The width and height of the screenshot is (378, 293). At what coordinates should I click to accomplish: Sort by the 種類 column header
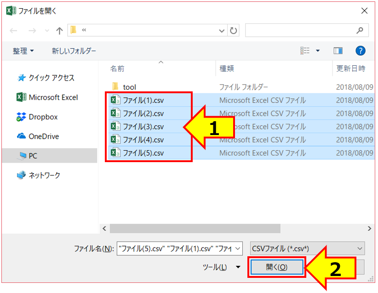(227, 68)
